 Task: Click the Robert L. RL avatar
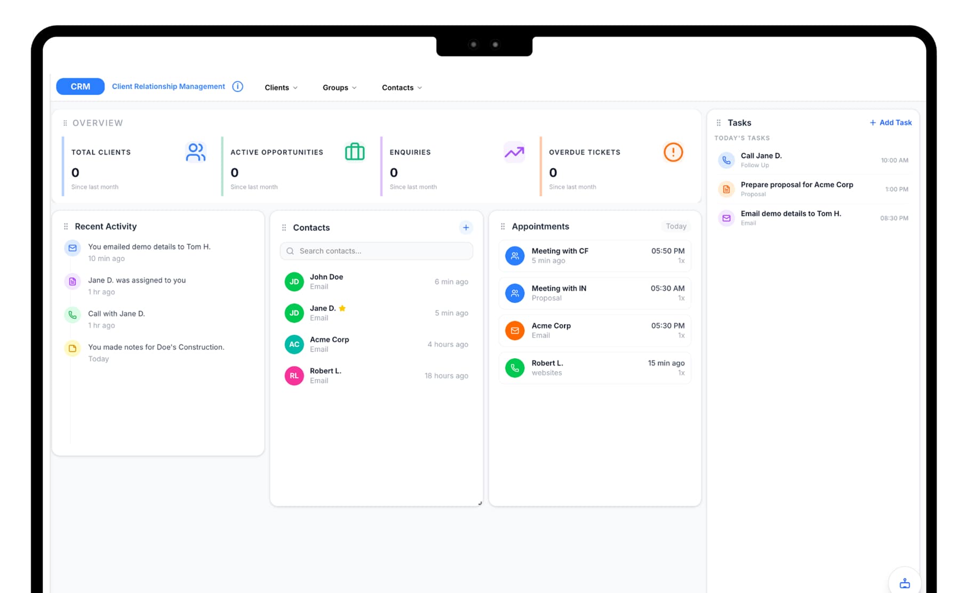coord(294,376)
